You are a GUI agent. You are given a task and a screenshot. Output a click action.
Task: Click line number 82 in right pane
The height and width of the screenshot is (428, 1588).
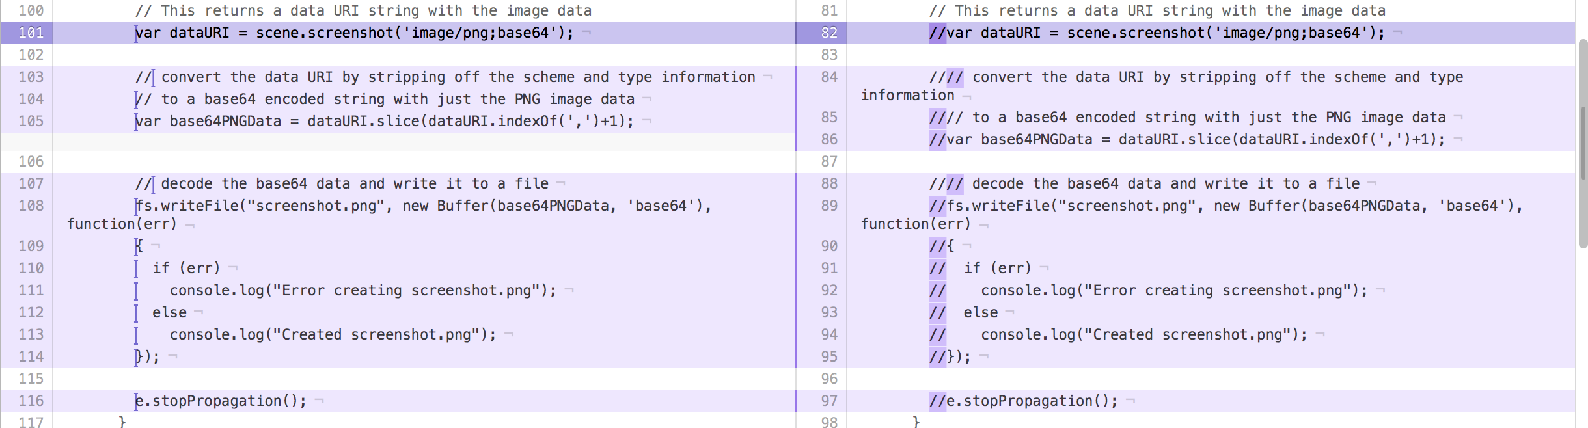click(828, 33)
